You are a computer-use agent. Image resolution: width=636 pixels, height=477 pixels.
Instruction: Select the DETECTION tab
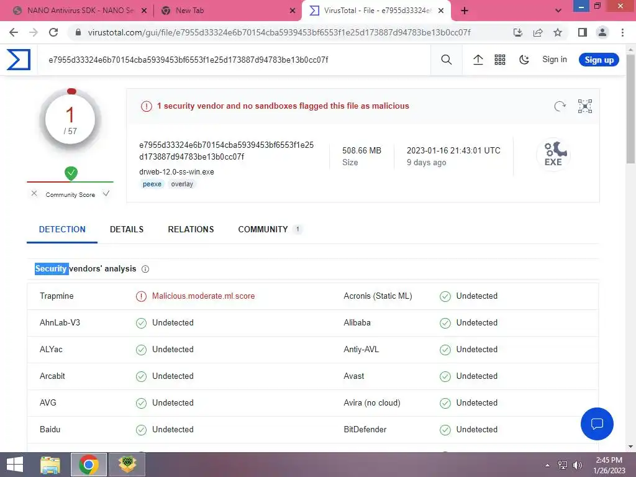tap(62, 230)
